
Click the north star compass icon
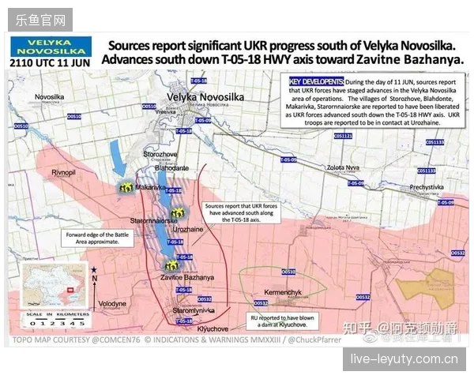(x=94, y=269)
